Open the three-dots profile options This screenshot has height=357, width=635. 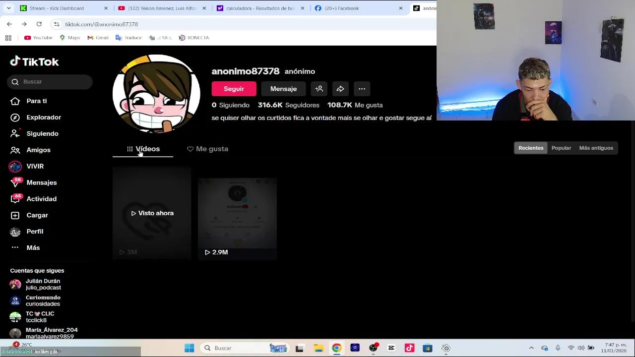pyautogui.click(x=362, y=89)
